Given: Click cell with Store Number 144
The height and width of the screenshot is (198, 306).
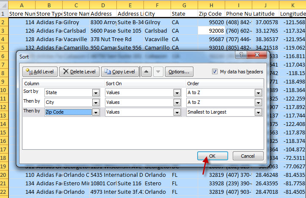Looking at the screenshot, I should (22, 192).
